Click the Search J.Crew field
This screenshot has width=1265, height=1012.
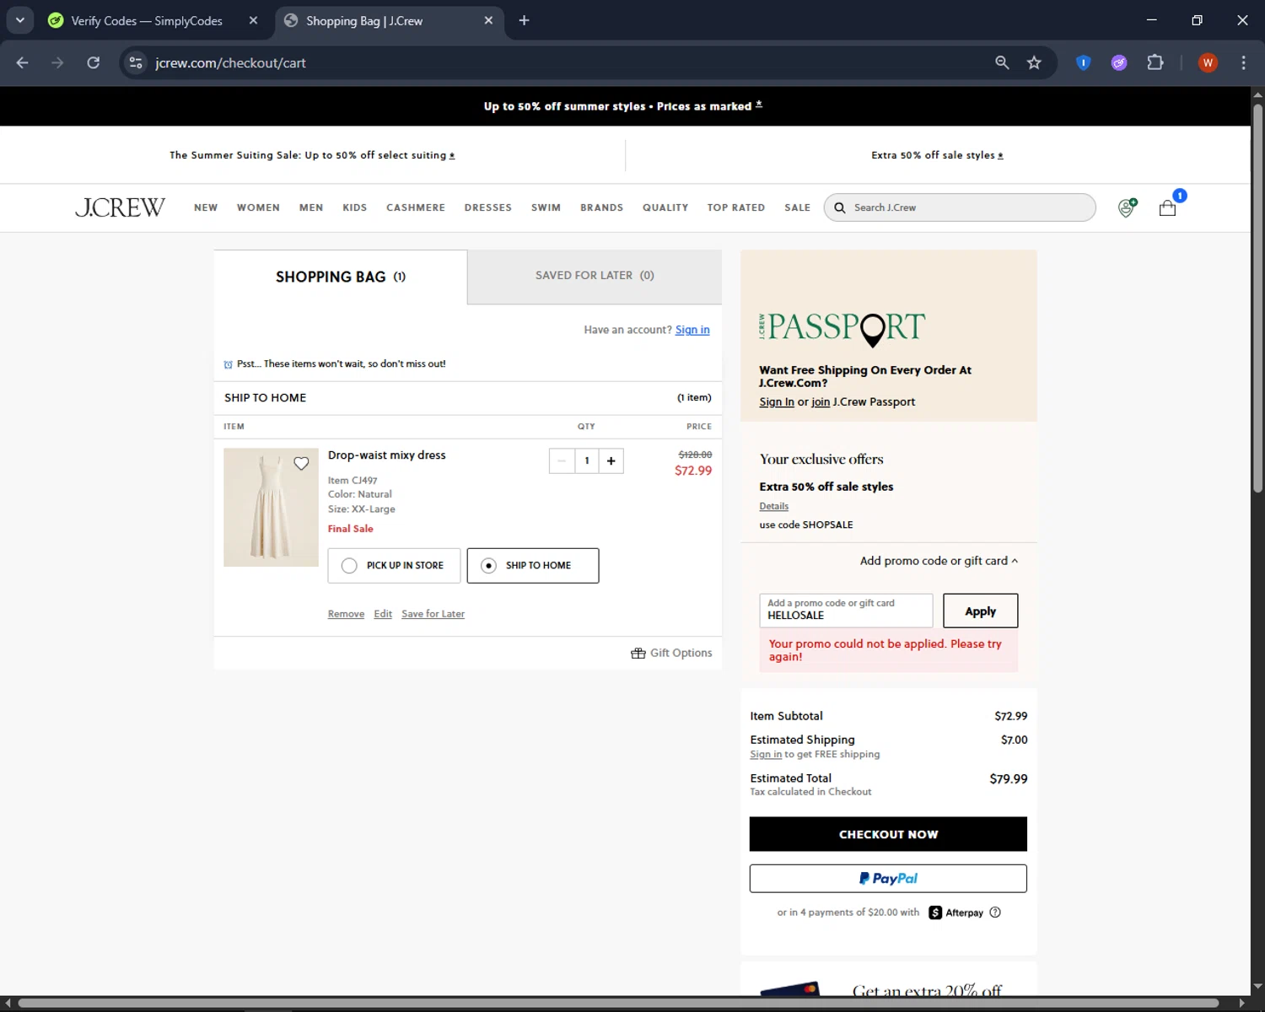[960, 207]
